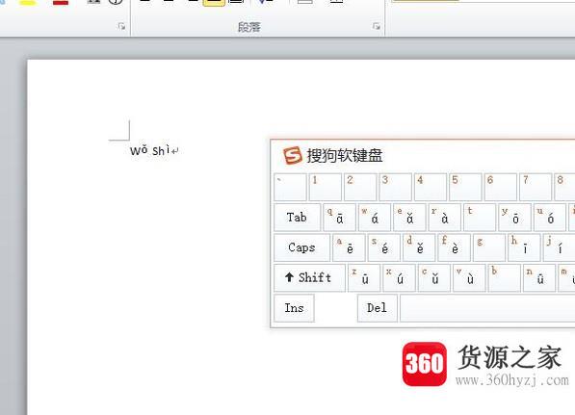The width and height of the screenshot is (575, 415).
Task: Insert ě using the d key
Action: click(x=419, y=247)
